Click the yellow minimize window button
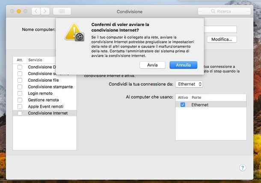This screenshot has width=261, height=183. point(19,11)
